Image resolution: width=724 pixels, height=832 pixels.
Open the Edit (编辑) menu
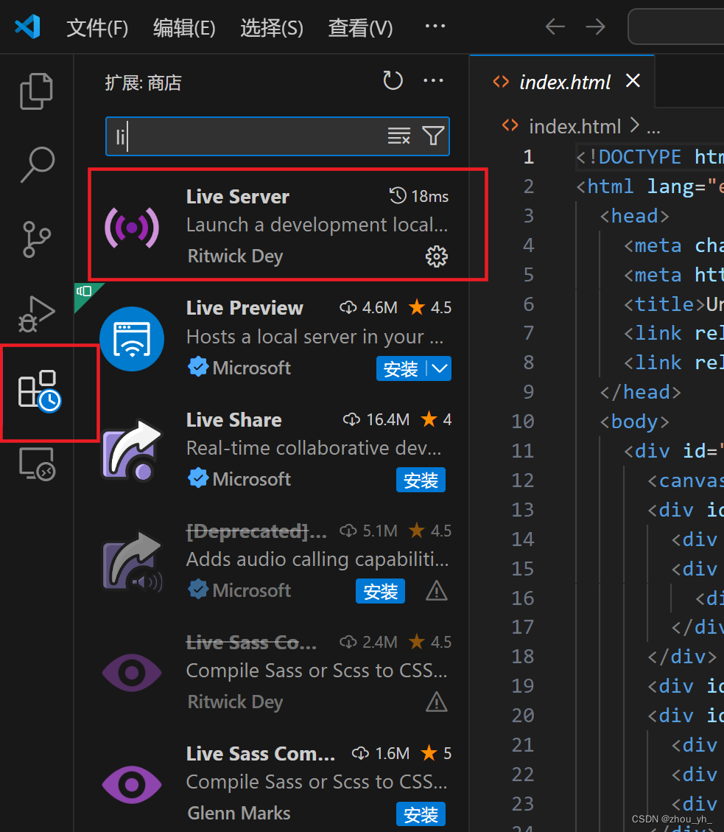coord(184,27)
